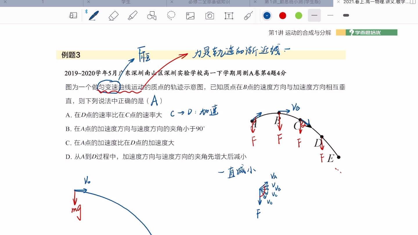Viewport: 418px width, 235px height.
Task: Select the thick stroke thickness
Action: 346,15
